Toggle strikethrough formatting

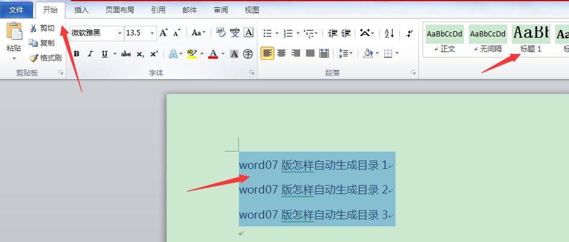coord(126,54)
